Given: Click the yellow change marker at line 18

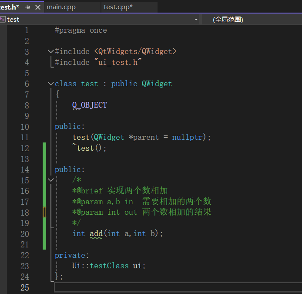Looking at the screenshot, I should (x=44, y=212).
